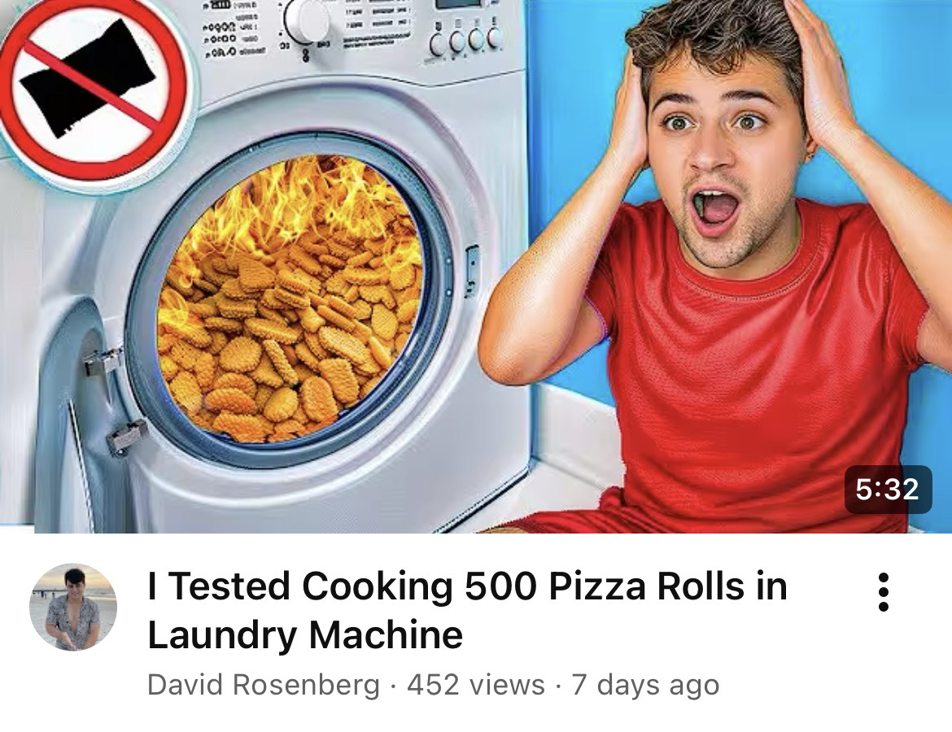Click the row of small round machine buttons
Viewport: 952px width, 732px height.
pos(465,40)
